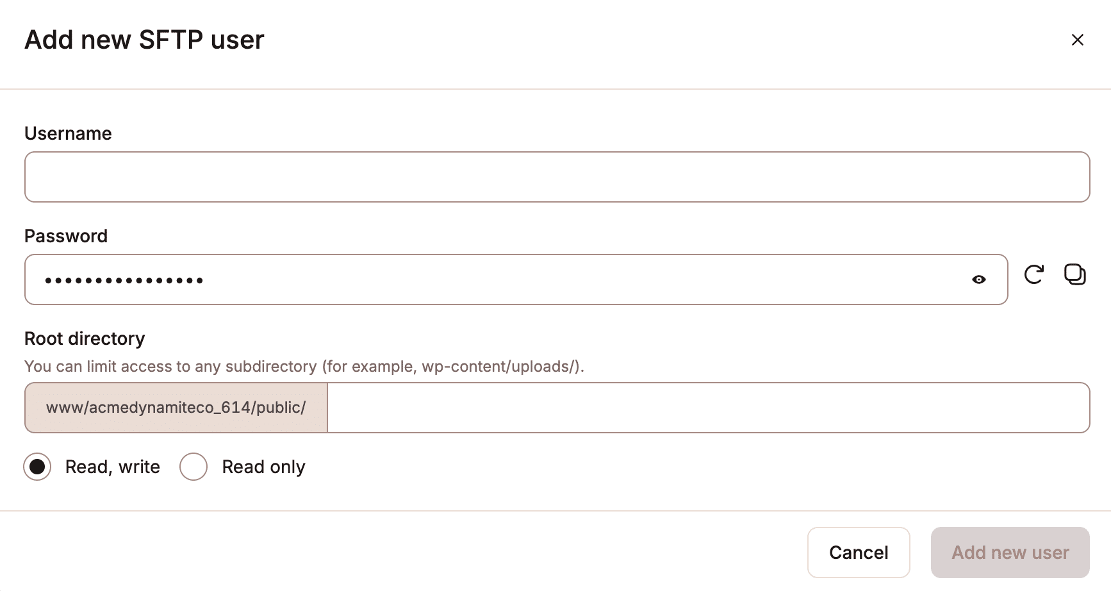Click the Read, write label text

coord(111,467)
